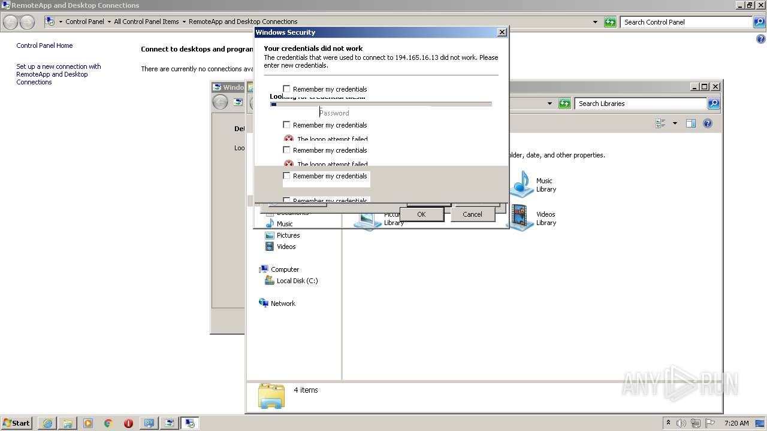Select Local Disk (C:) in navigation tree

[297, 281]
